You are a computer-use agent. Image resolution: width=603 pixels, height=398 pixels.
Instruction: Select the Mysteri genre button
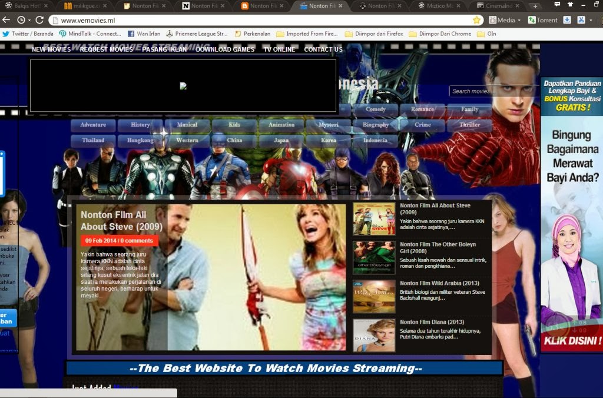(329, 125)
